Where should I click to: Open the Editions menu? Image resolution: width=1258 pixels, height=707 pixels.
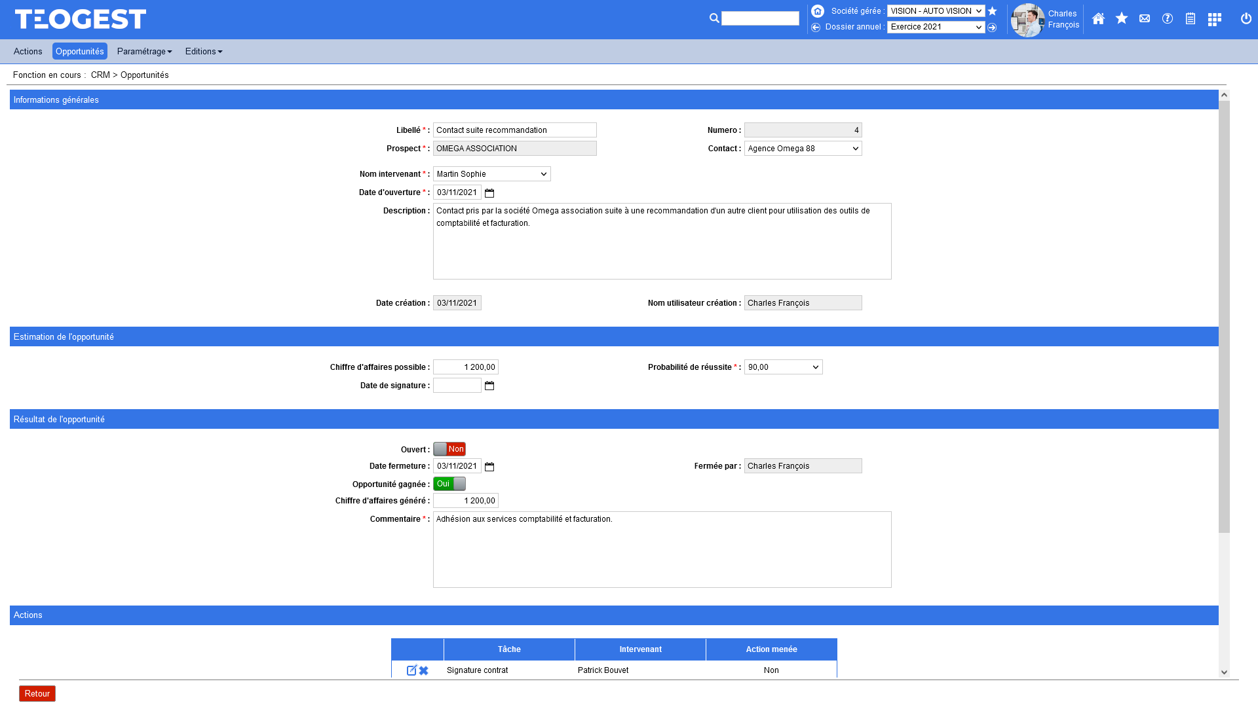(203, 52)
